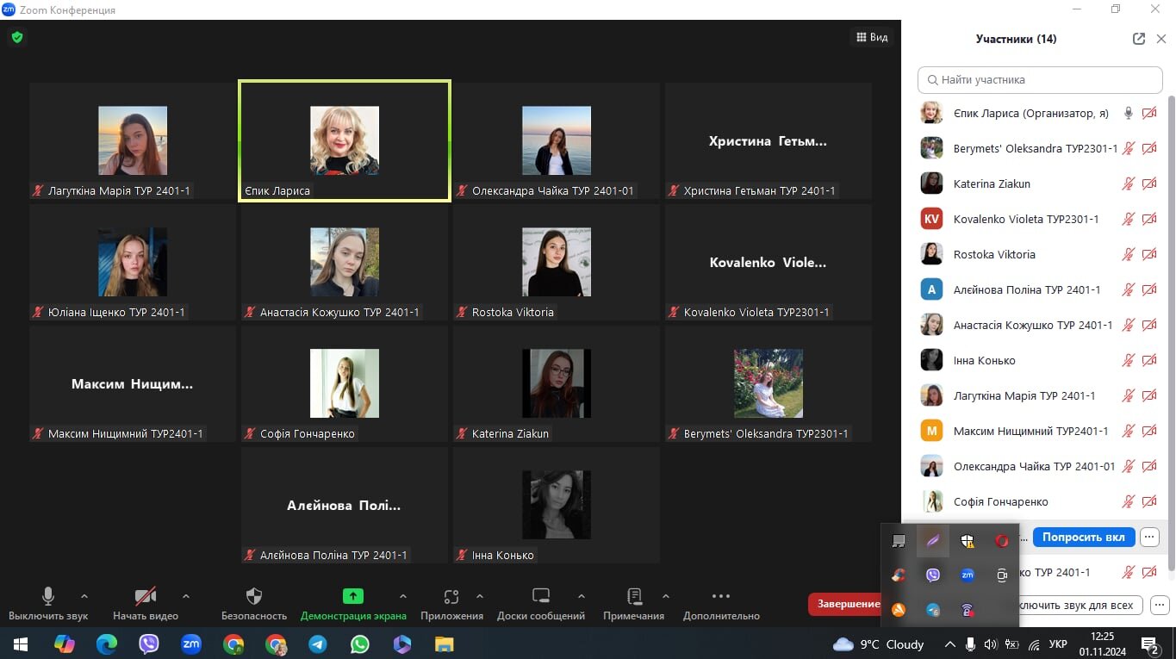The image size is (1176, 659).
Task: Open the Notes icon in toolbar
Action: click(634, 596)
